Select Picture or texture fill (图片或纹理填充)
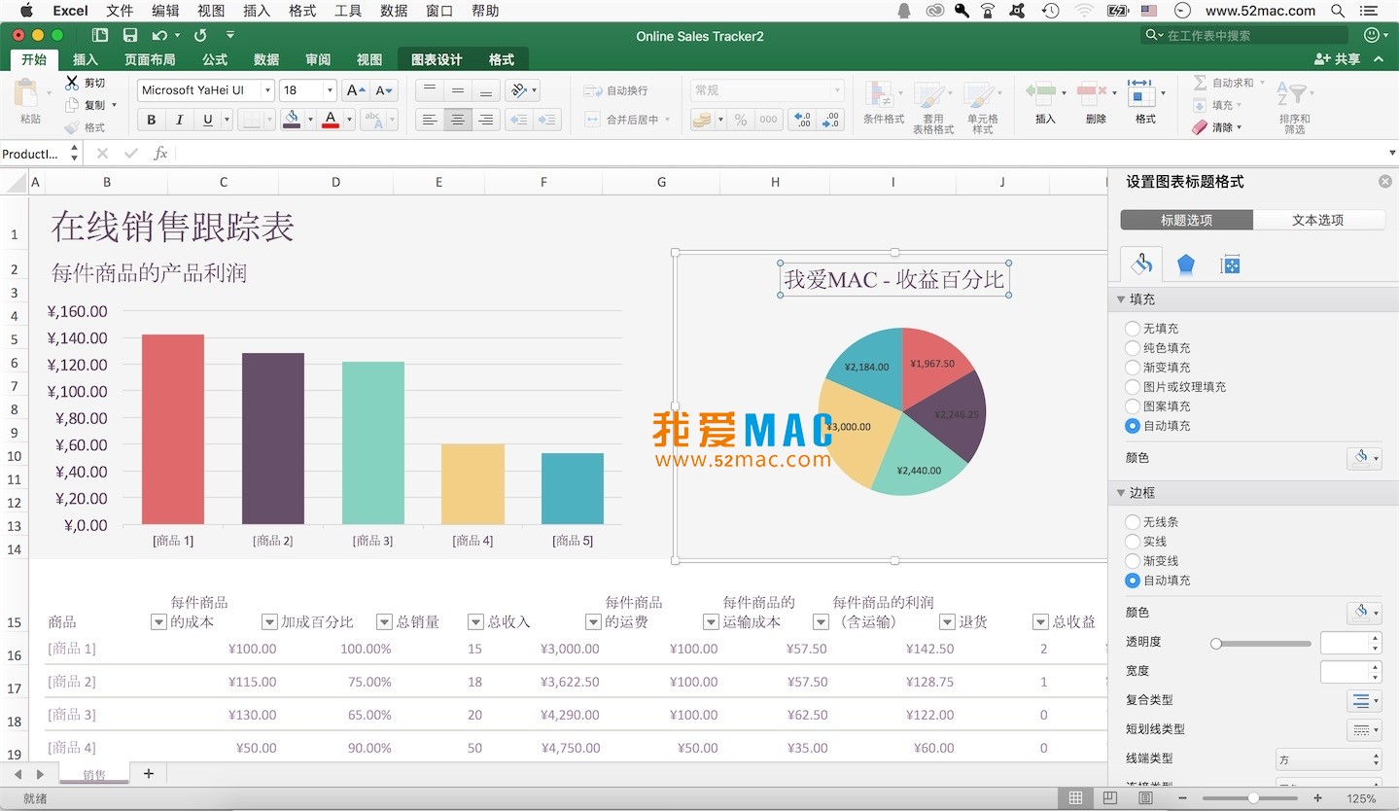This screenshot has width=1399, height=811. click(x=1133, y=387)
